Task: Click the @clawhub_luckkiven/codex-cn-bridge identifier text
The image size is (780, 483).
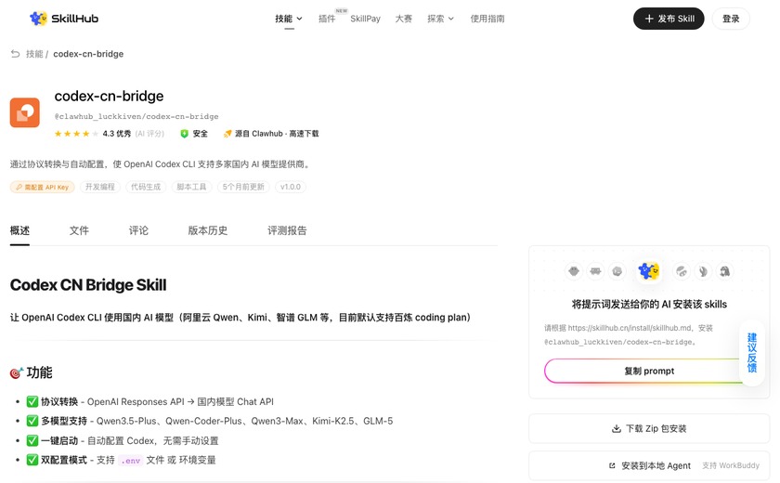Action: tap(136, 116)
